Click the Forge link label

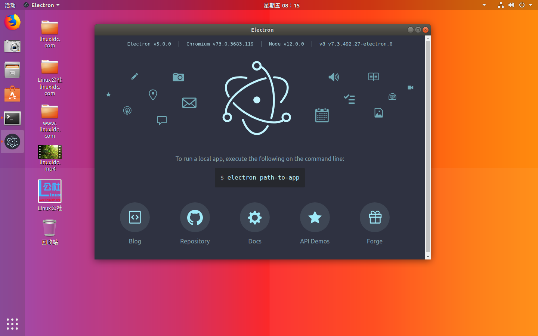point(375,241)
